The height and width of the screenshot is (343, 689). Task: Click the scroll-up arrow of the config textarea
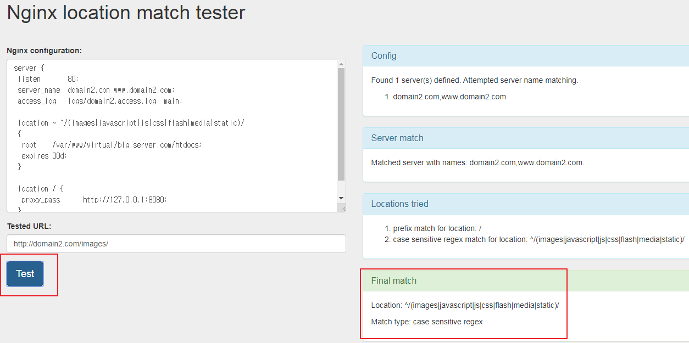click(341, 64)
